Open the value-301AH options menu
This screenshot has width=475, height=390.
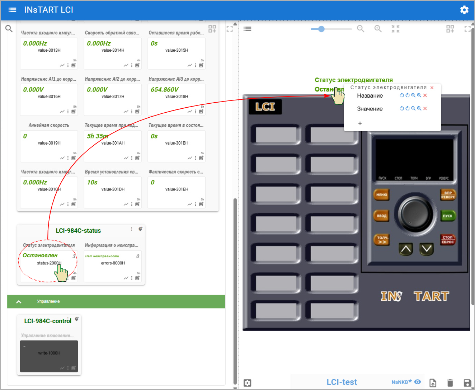click(132, 158)
